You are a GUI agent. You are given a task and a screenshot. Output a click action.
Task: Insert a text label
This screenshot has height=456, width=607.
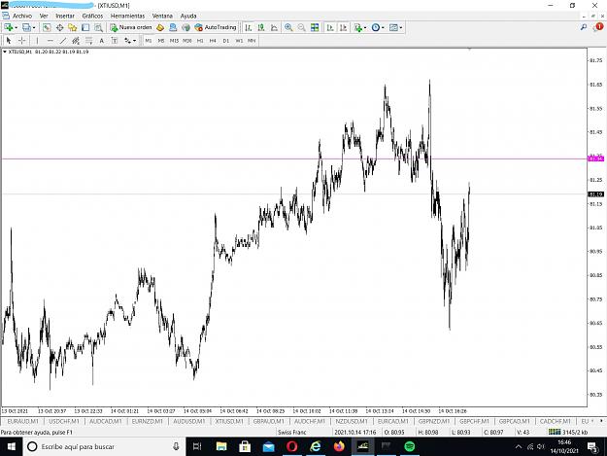click(115, 41)
